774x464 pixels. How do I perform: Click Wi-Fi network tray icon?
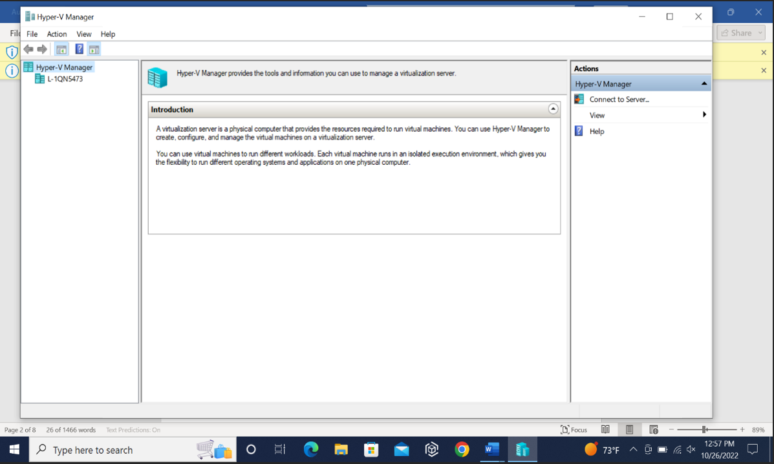(677, 449)
